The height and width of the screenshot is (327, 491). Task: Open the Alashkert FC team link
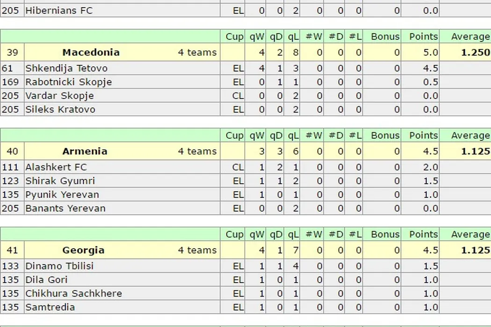click(x=56, y=167)
